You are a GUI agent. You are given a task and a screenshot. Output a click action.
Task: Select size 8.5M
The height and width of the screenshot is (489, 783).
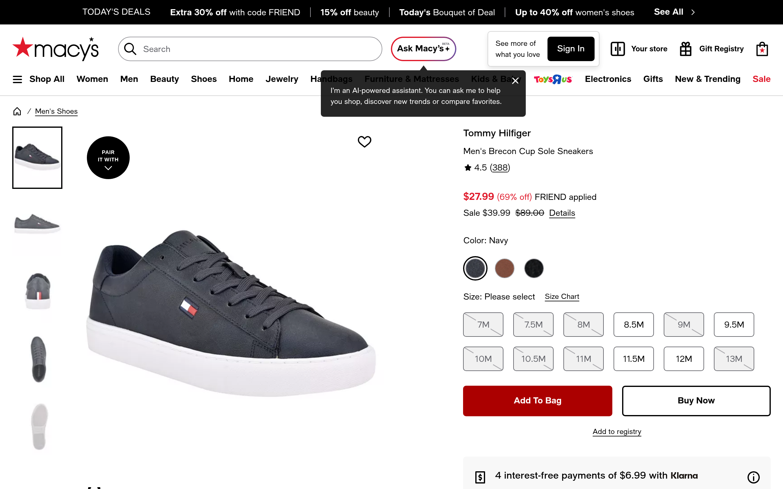[633, 324]
